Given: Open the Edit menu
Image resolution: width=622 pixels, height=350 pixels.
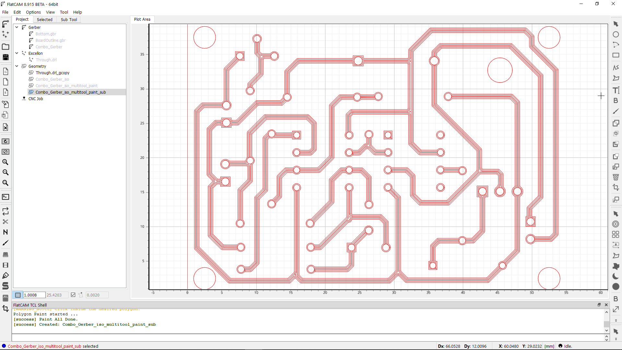Looking at the screenshot, I should pos(17,12).
